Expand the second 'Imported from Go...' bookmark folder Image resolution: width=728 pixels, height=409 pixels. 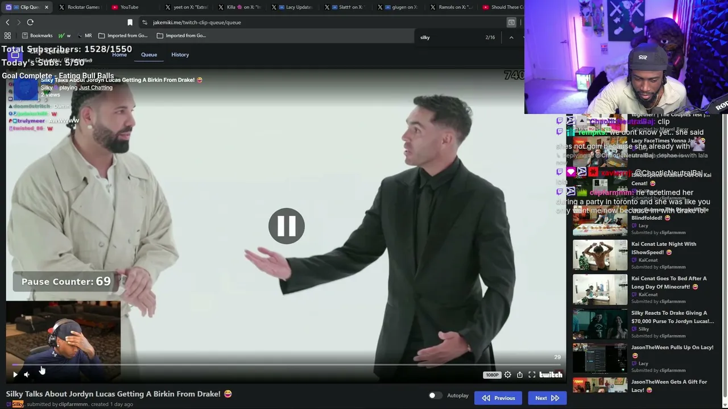[x=181, y=35]
